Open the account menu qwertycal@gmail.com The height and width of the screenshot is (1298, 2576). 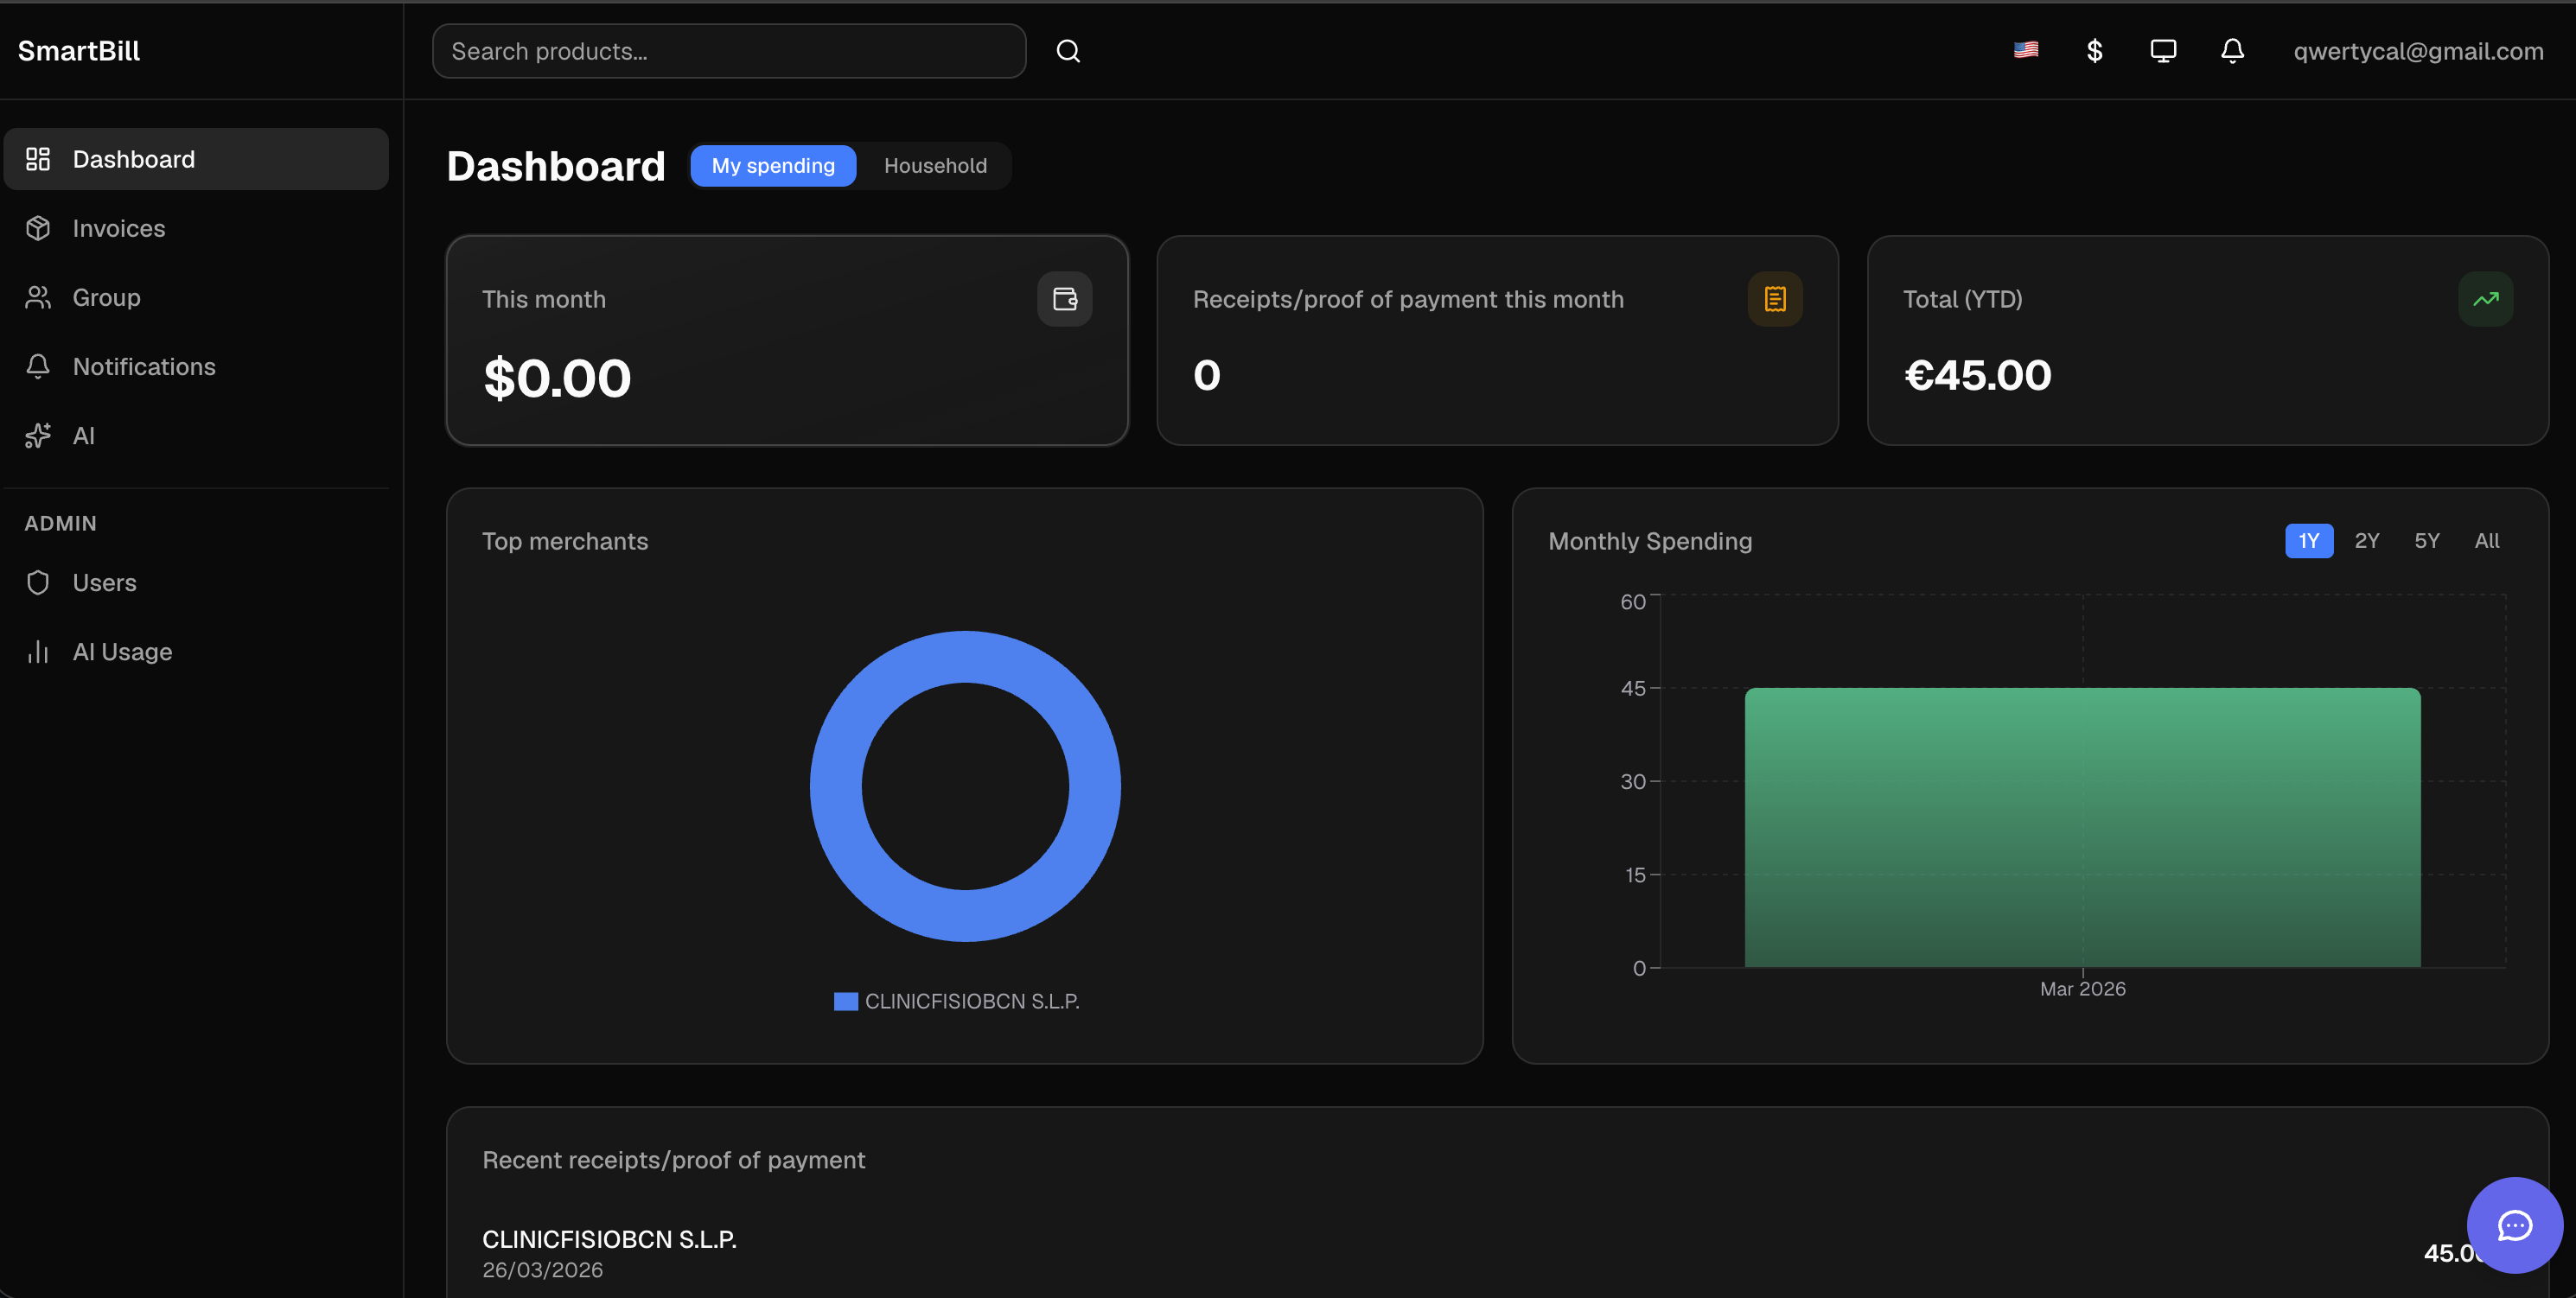(x=2418, y=51)
